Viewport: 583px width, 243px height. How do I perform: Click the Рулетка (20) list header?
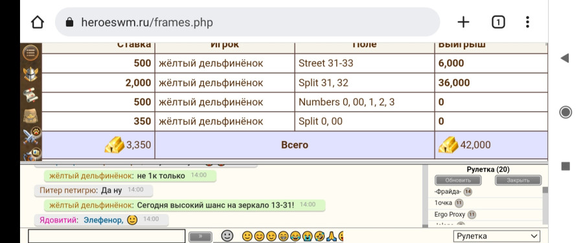[x=488, y=169]
